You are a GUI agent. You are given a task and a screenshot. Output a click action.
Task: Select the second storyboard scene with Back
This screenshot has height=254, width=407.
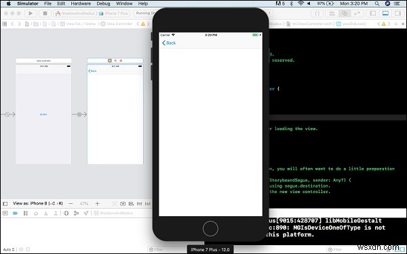tap(115, 114)
